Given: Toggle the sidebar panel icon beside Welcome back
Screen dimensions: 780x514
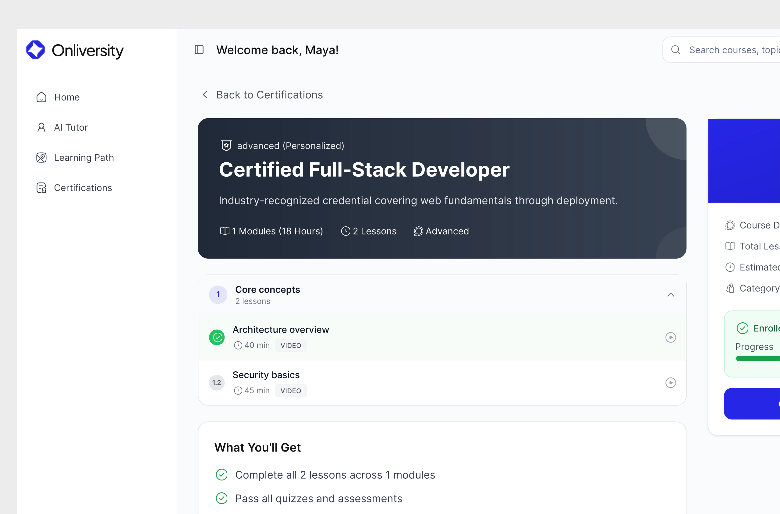Looking at the screenshot, I should (199, 50).
